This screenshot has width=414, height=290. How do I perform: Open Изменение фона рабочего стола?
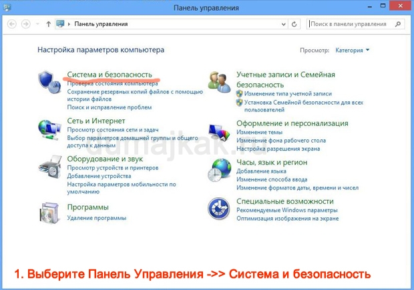click(x=281, y=141)
